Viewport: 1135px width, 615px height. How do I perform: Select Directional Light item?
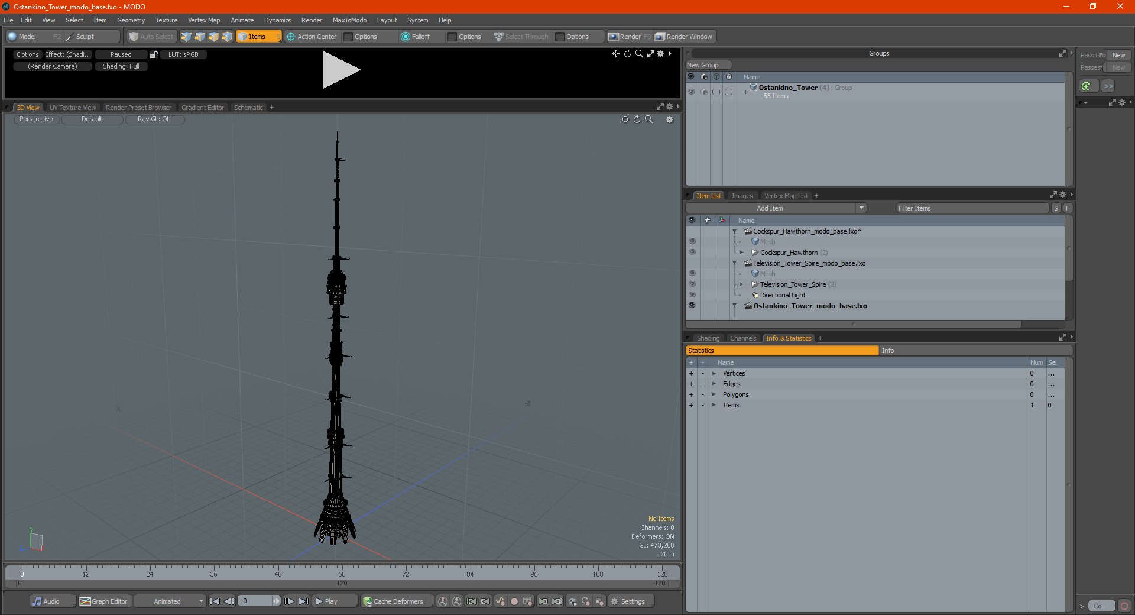(x=782, y=295)
